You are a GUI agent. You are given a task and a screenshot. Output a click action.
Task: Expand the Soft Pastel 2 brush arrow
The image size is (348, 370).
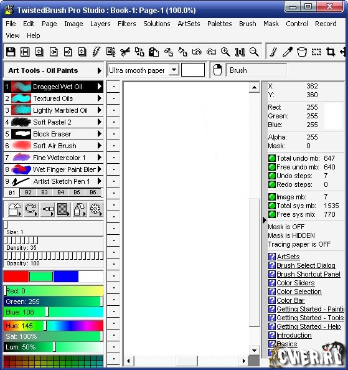99,122
